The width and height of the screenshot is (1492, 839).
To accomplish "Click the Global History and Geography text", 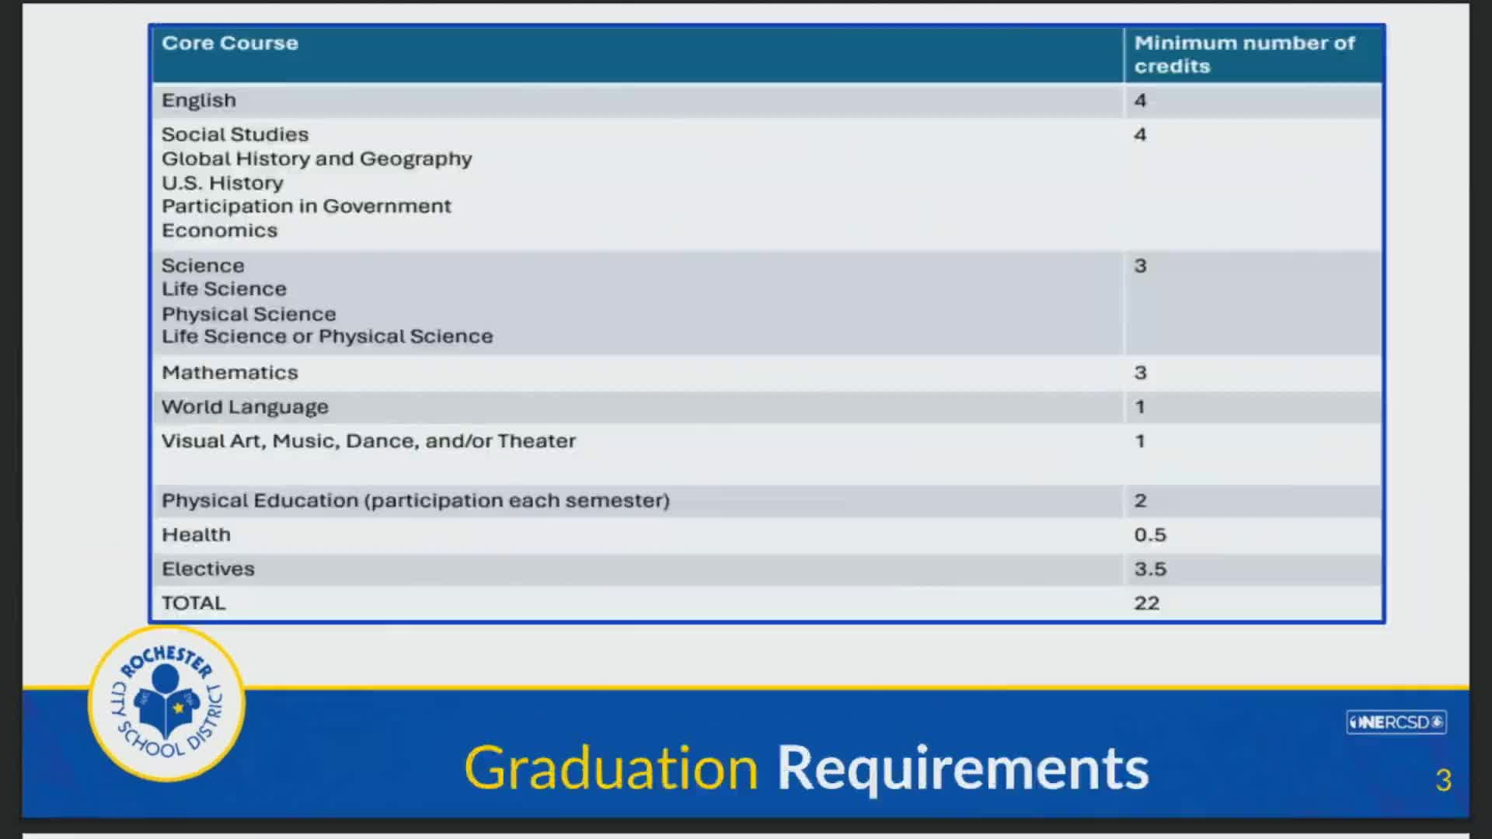I will pos(316,159).
